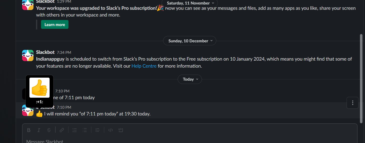
Task: Open the Today date jump dropdown
Action: click(x=190, y=79)
